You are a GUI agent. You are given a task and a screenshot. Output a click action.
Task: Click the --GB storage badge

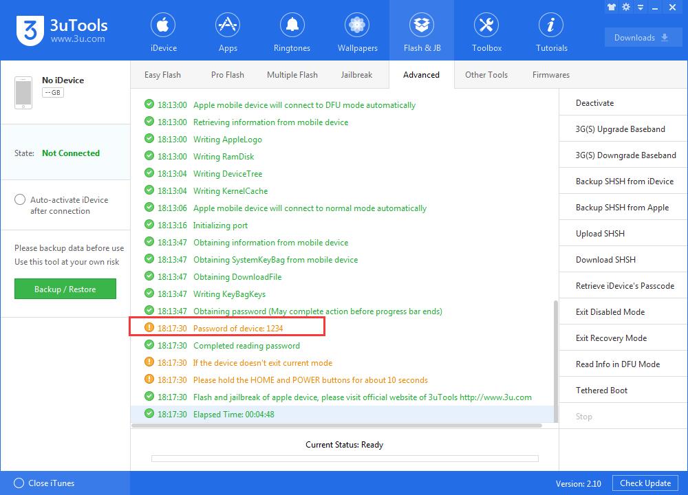(53, 93)
